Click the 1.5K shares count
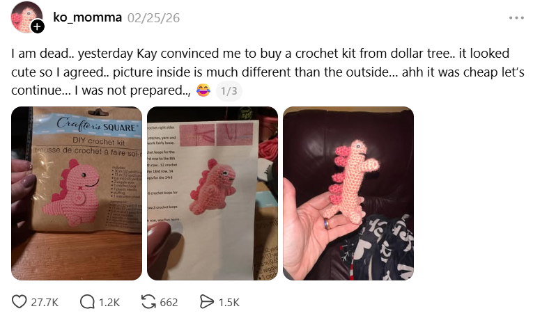 point(229,303)
